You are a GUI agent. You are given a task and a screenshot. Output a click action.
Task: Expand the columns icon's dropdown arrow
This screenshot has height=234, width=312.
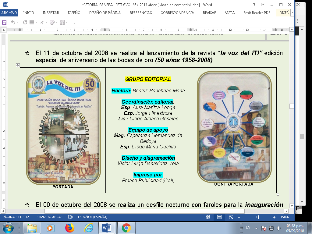point(66,23)
